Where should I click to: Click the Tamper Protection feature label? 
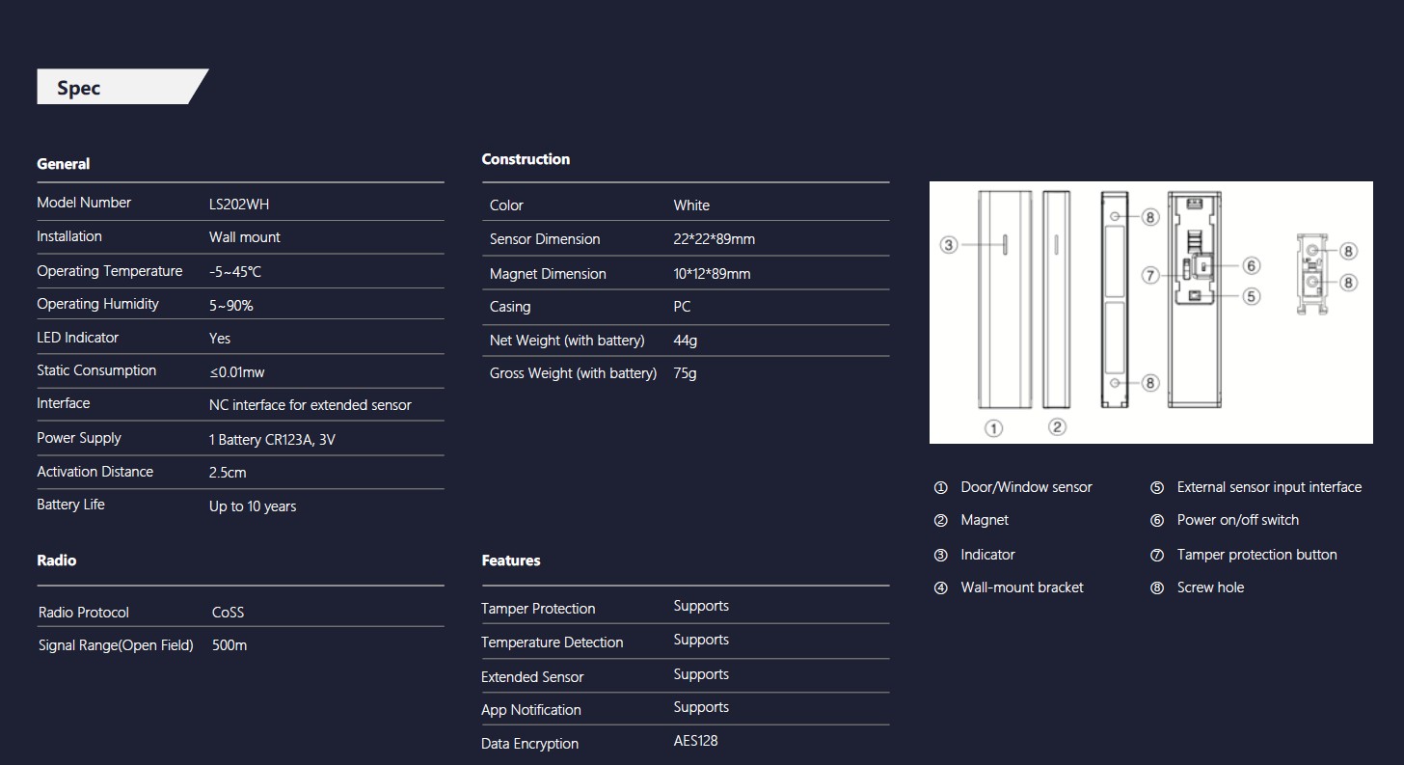tap(538, 609)
